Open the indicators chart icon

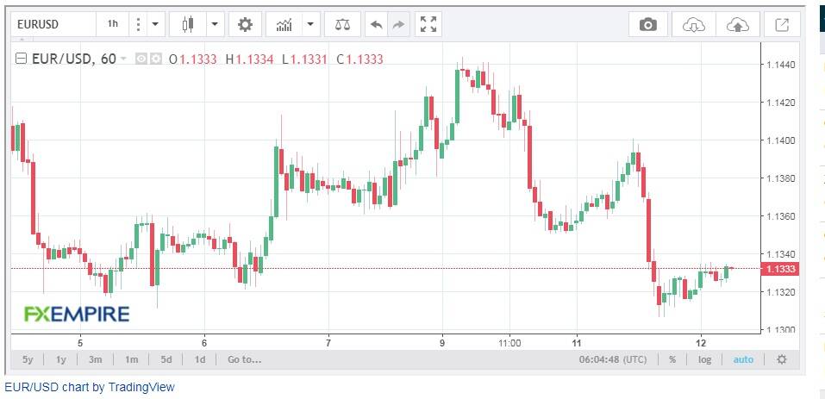(284, 24)
